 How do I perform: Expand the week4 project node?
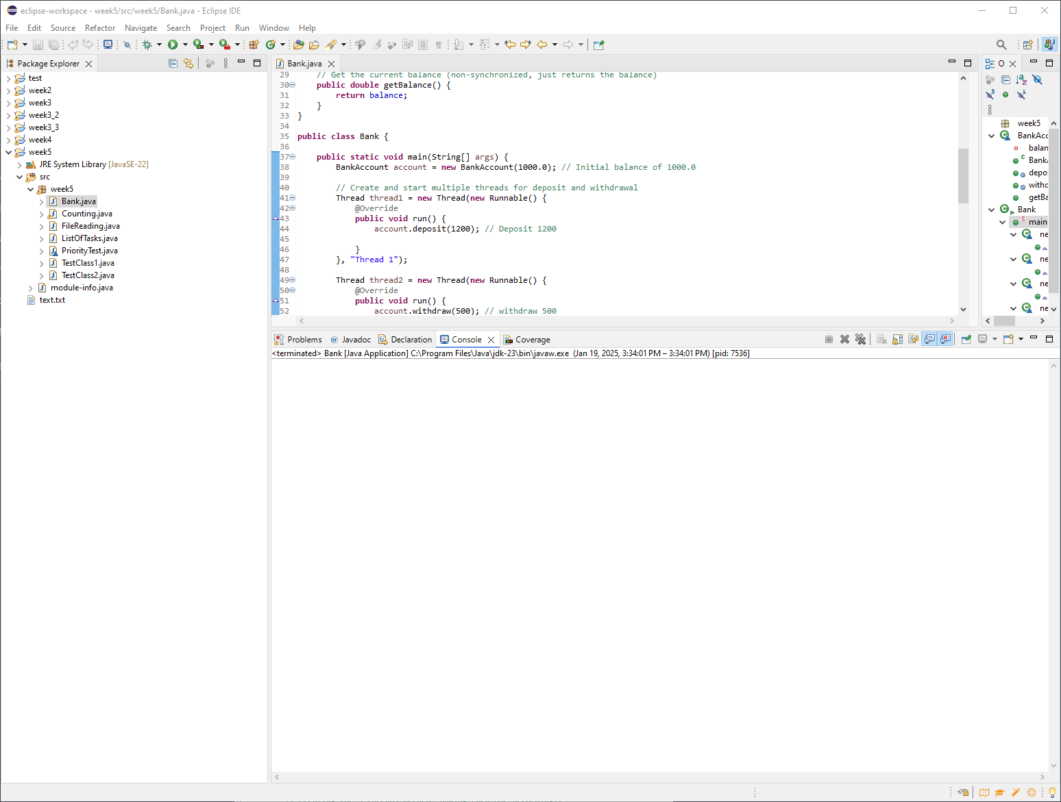[x=9, y=140]
